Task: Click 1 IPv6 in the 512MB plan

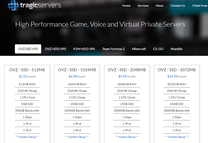Action: pos(27,130)
